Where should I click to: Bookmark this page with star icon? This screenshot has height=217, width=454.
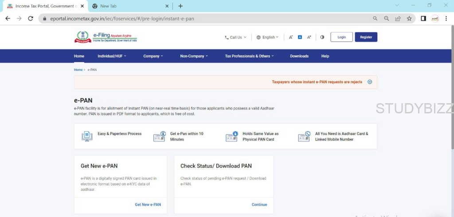409,19
